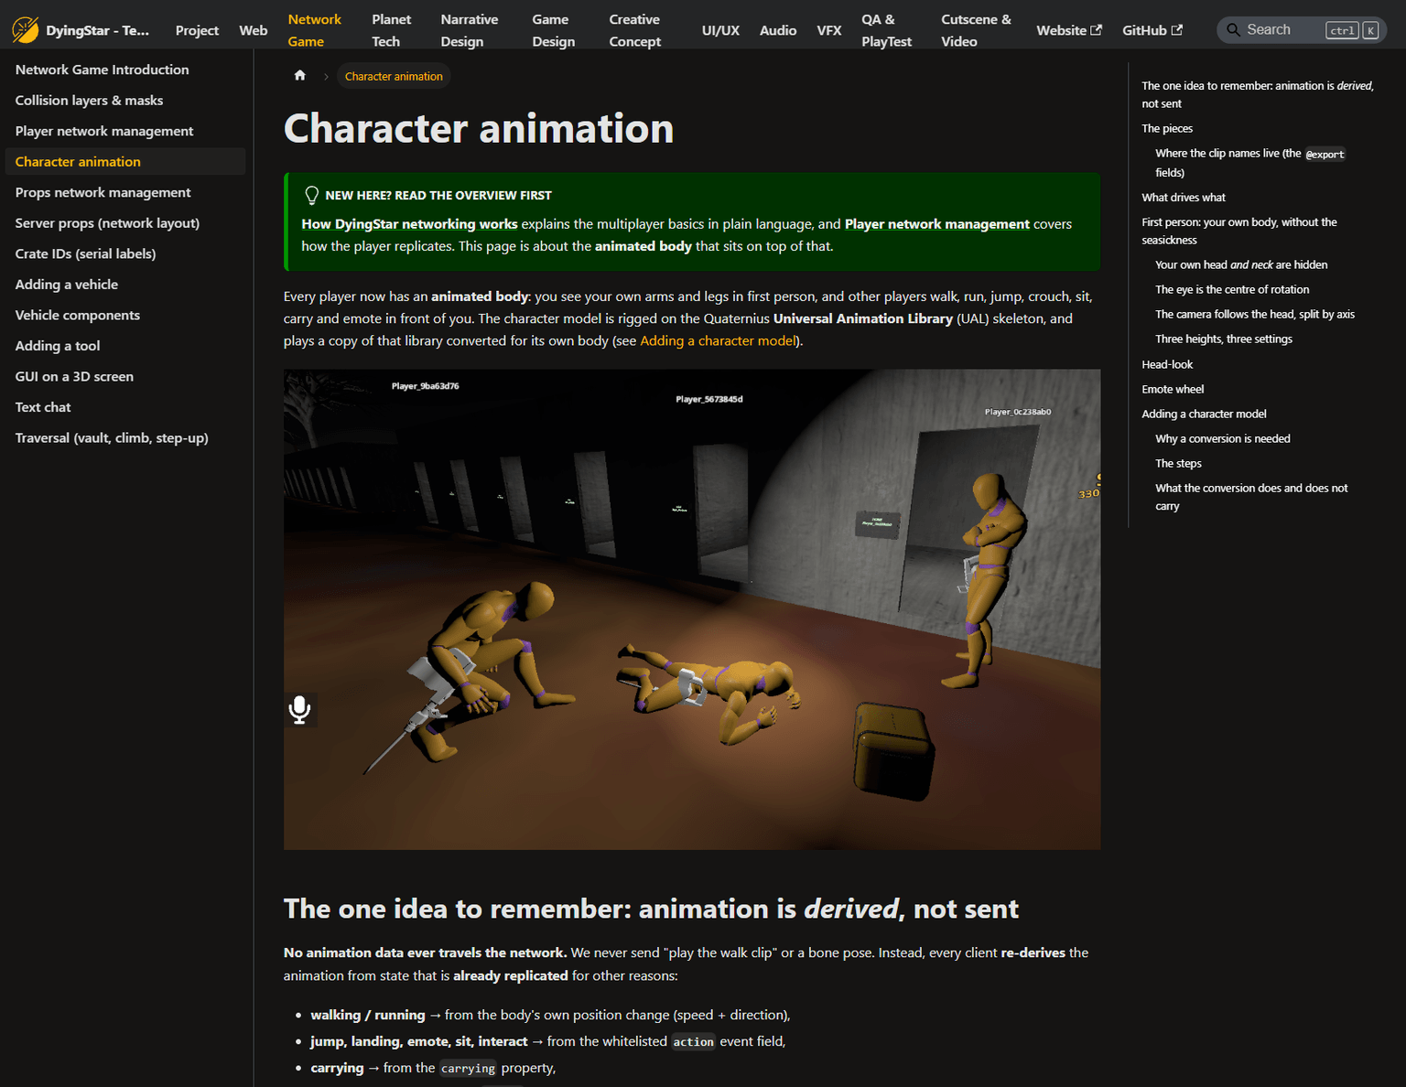Open the Planet Tech section
The image size is (1406, 1087).
pyautogui.click(x=391, y=30)
